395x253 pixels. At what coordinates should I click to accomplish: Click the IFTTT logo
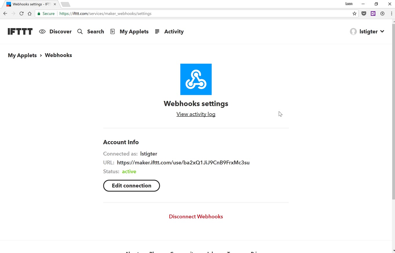tap(20, 32)
